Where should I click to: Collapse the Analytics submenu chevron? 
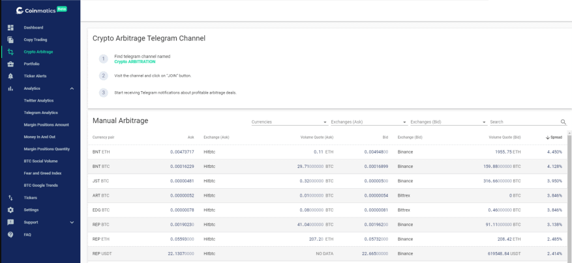pyautogui.click(x=72, y=89)
